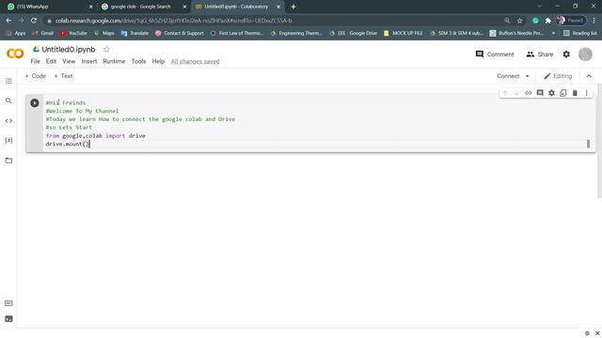
Task: Click All changes saved link
Action: click(x=195, y=61)
